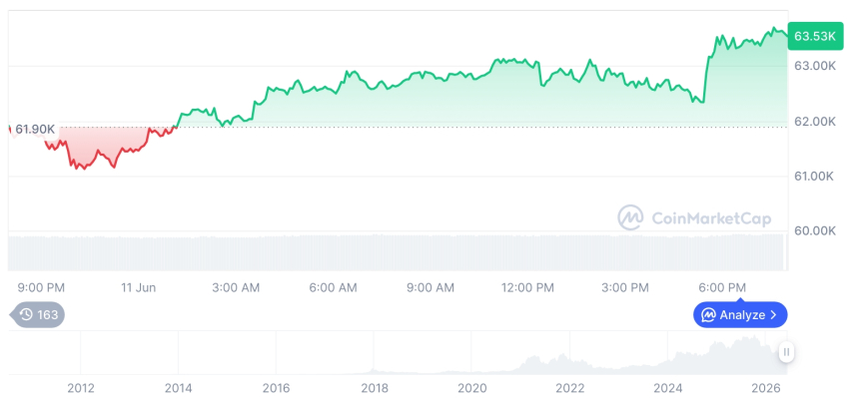Select the 63.53K current price label
The width and height of the screenshot is (859, 400).
click(815, 37)
